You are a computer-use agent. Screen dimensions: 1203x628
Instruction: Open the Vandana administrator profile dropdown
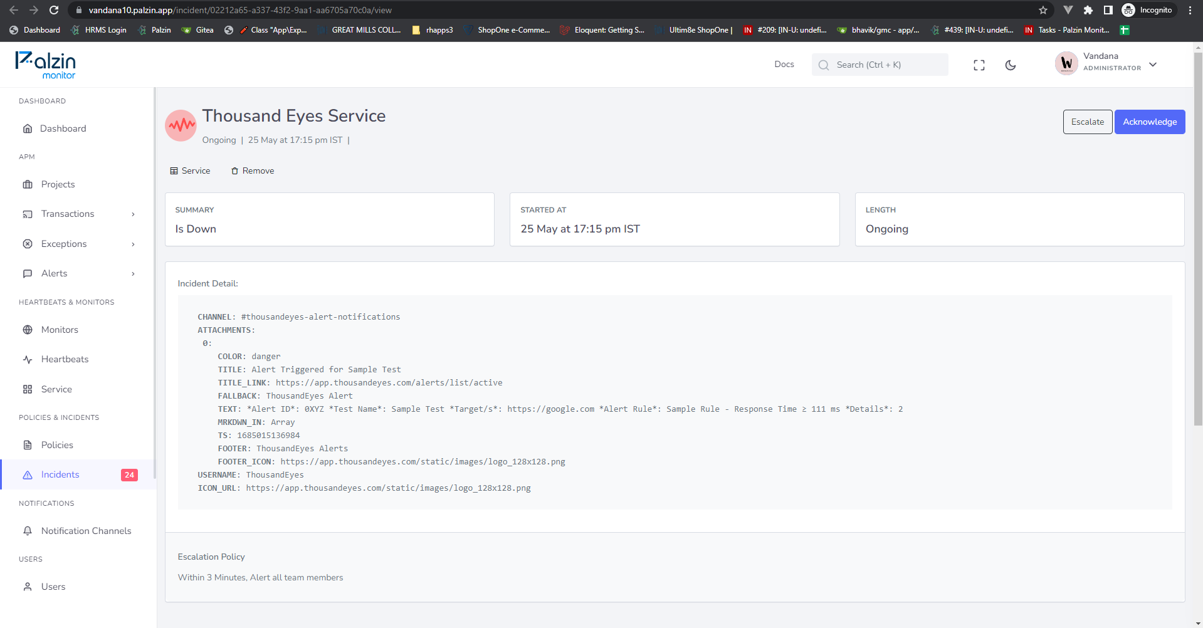[x=1106, y=64]
